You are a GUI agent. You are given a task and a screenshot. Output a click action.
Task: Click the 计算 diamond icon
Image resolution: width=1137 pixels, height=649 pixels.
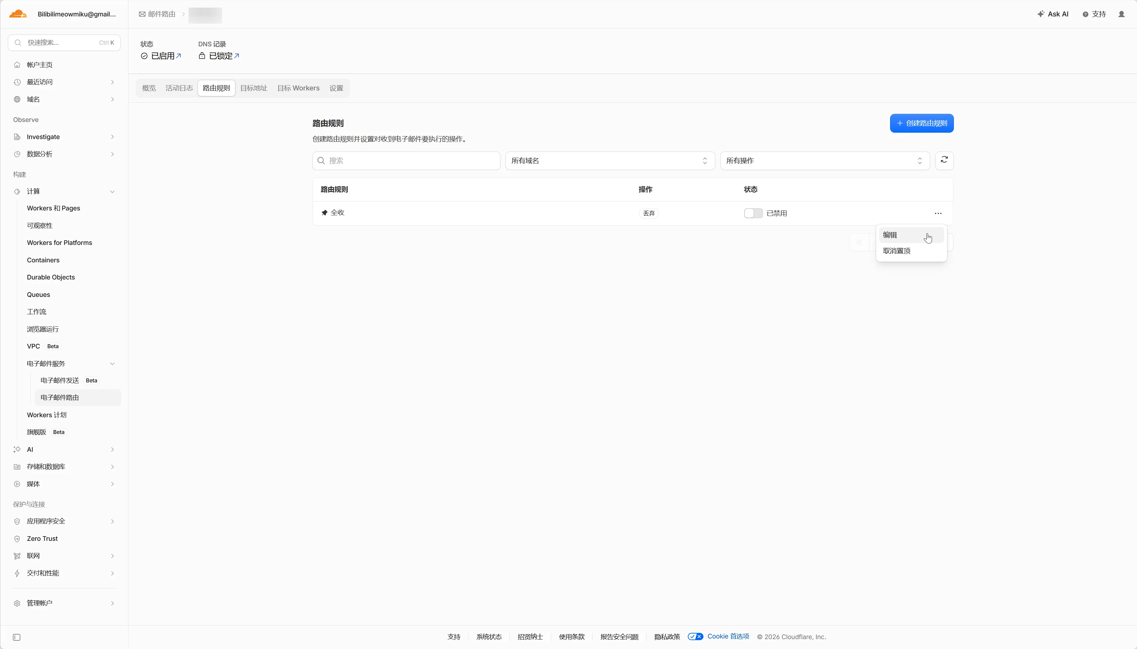17,192
